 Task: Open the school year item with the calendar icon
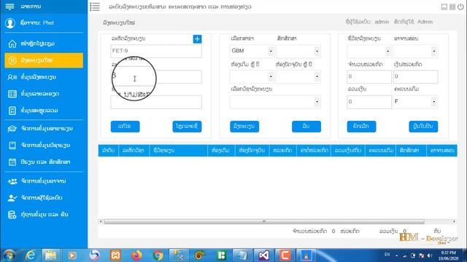point(44,162)
